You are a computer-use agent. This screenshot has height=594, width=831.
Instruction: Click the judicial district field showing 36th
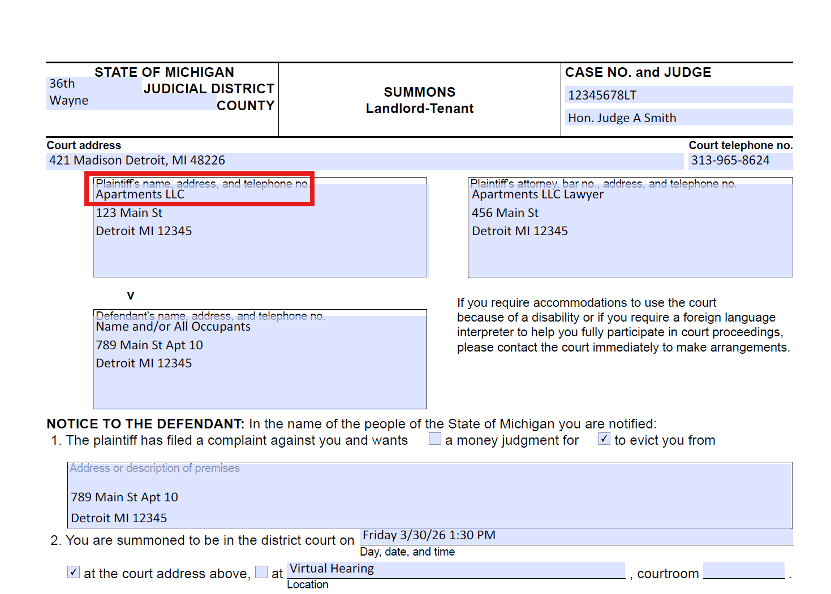pyautogui.click(x=93, y=84)
